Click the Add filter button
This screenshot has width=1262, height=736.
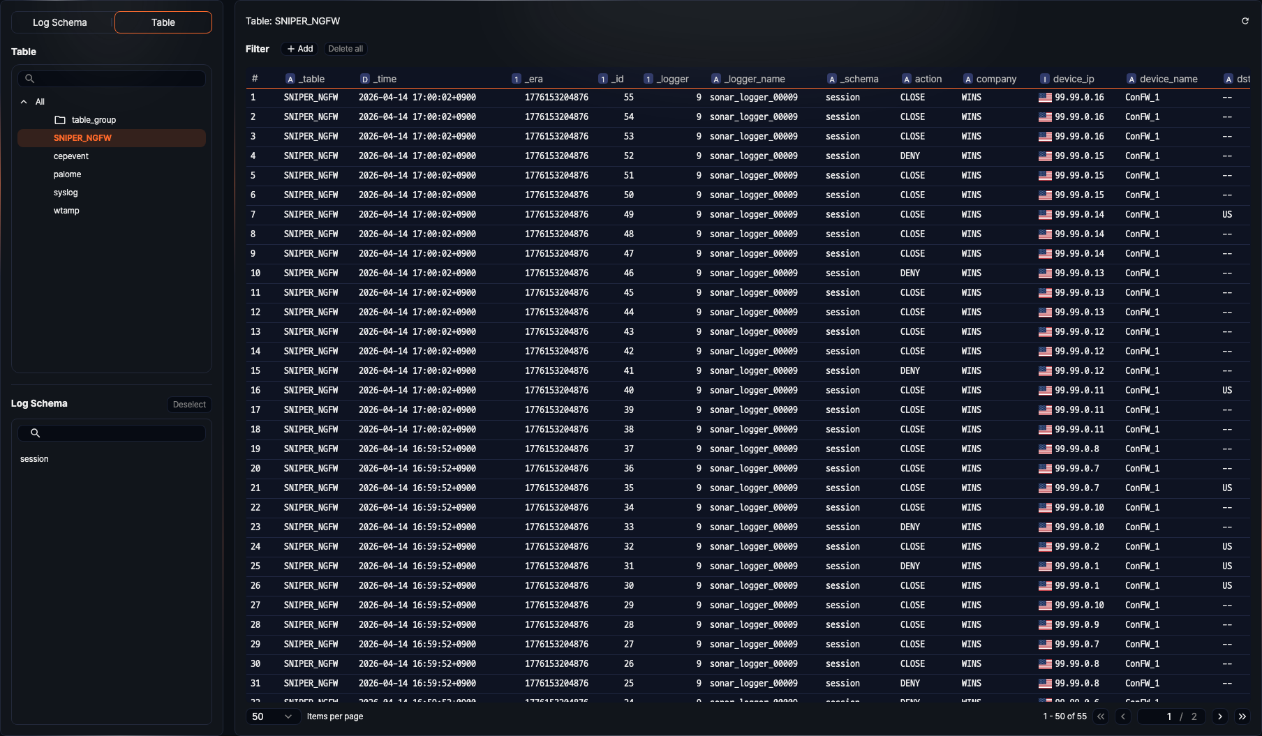[x=299, y=49]
